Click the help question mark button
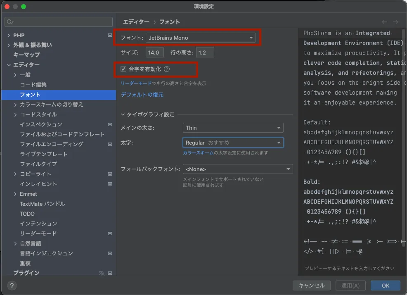407x295 pixels. 12,285
